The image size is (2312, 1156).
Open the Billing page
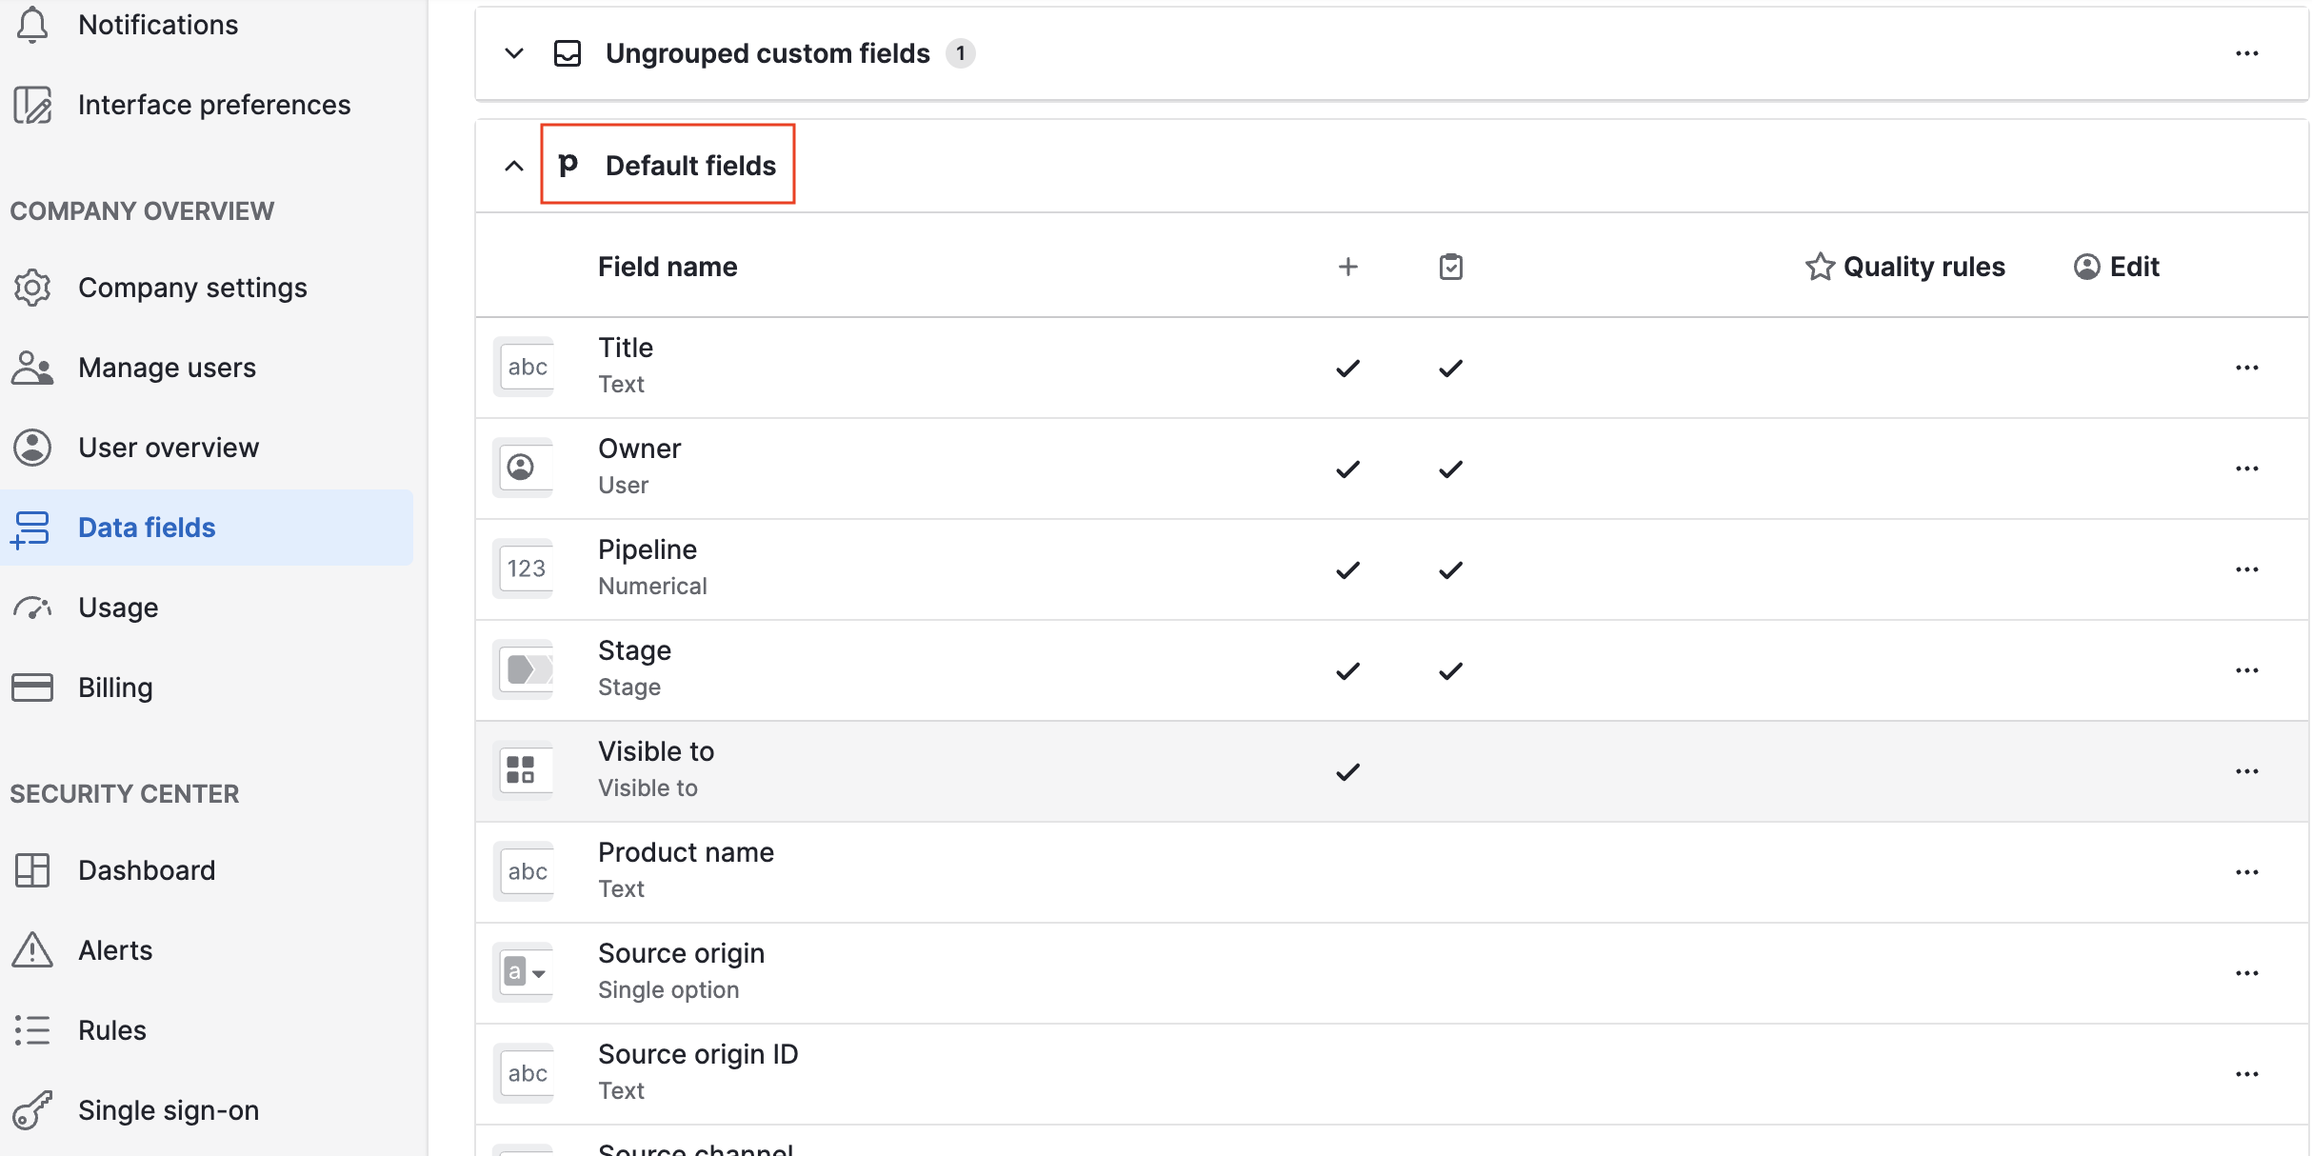115,688
